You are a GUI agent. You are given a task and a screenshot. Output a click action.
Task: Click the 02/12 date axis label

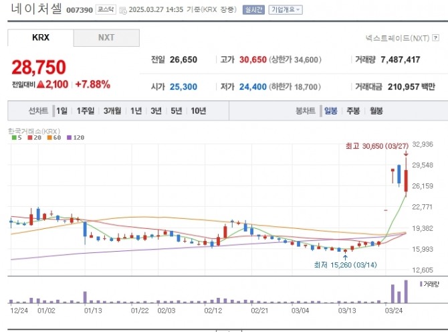tap(213, 311)
